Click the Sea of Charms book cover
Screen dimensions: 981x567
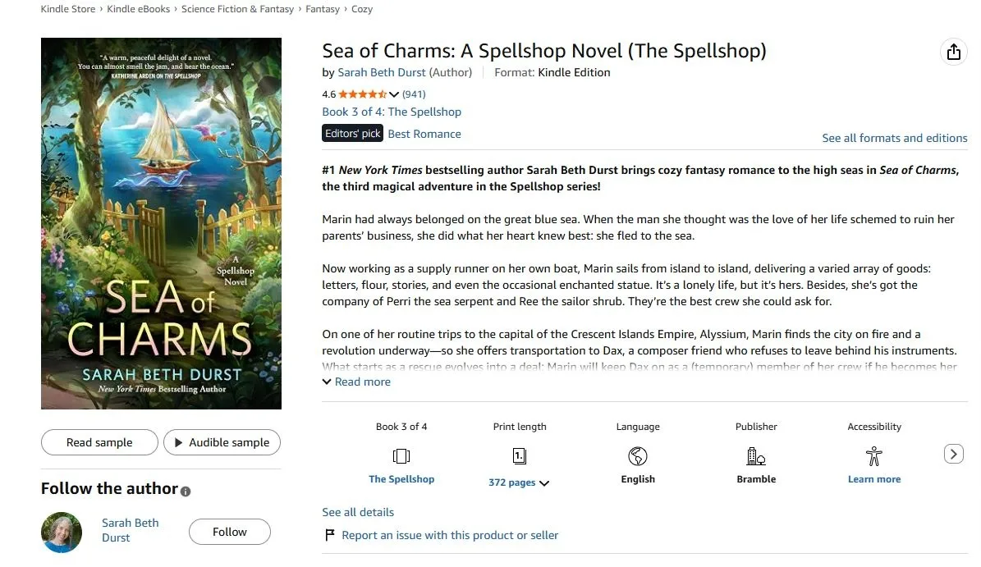click(162, 223)
